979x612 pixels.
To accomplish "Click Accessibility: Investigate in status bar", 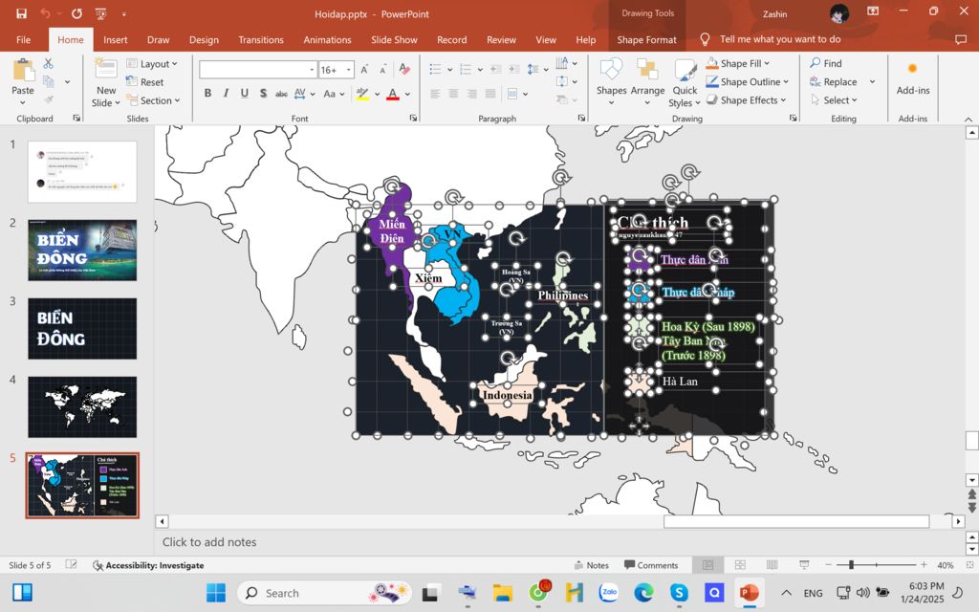I will pyautogui.click(x=147, y=565).
